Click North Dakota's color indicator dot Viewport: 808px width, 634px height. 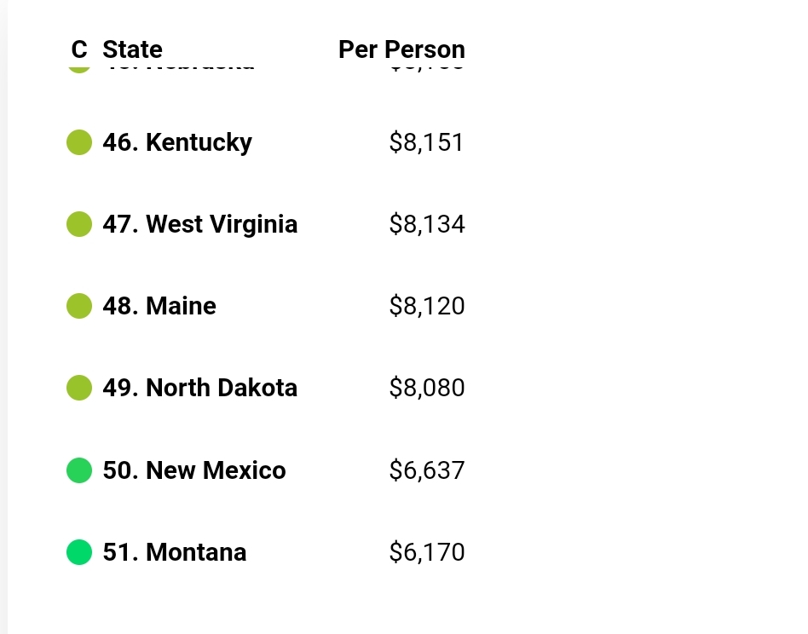[79, 388]
